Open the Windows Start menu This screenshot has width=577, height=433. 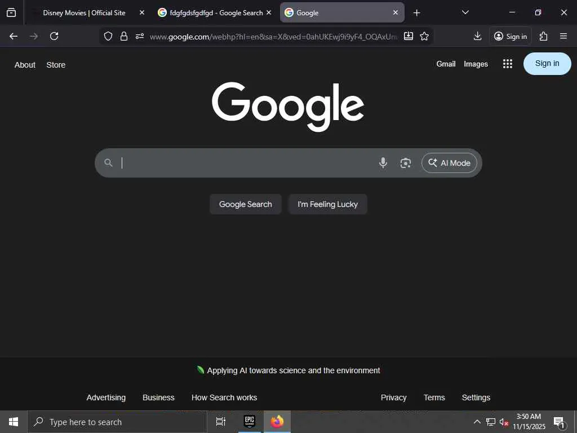(14, 422)
